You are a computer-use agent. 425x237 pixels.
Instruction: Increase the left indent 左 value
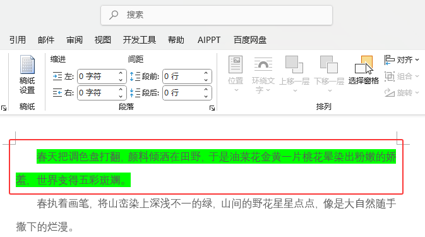coord(121,73)
